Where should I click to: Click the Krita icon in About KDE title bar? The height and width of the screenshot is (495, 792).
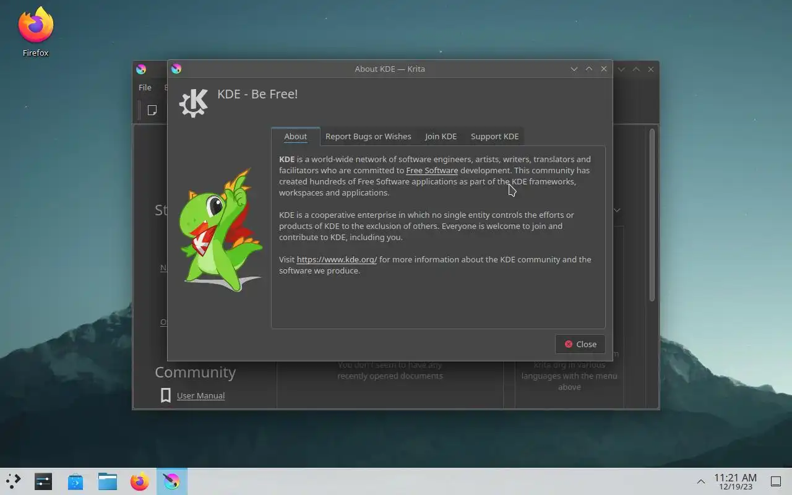pos(176,69)
